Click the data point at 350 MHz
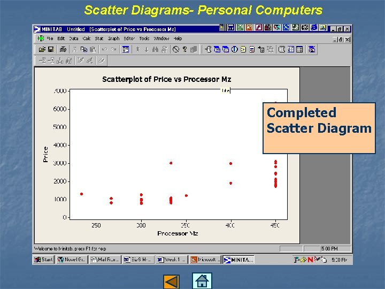This screenshot has height=289, width=385. pos(186,196)
